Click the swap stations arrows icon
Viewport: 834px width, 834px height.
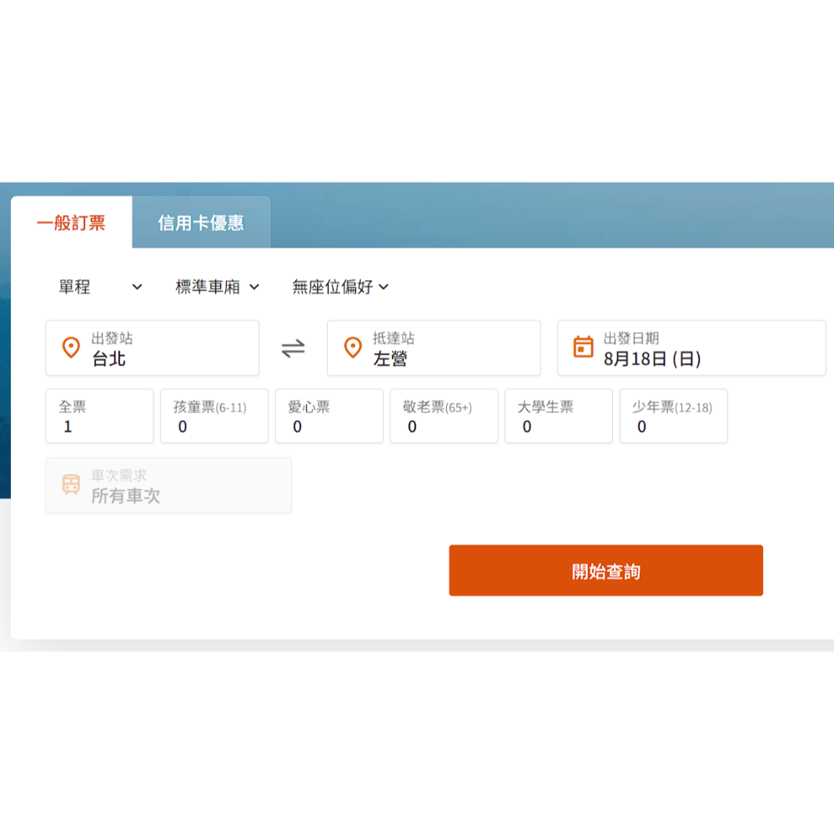(293, 349)
